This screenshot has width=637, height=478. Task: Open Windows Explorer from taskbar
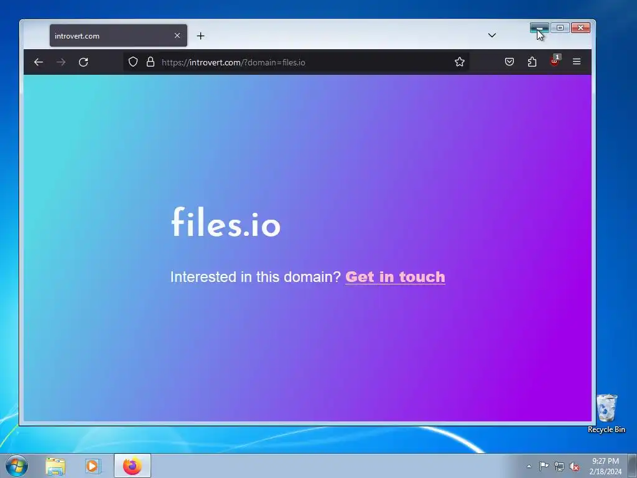coord(55,466)
